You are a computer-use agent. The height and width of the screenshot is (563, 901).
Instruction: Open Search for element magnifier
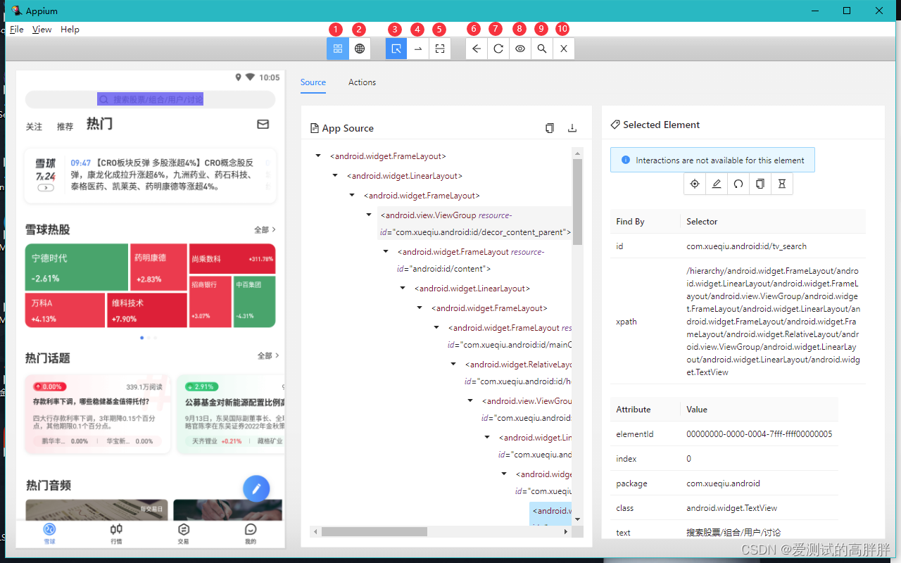point(542,49)
